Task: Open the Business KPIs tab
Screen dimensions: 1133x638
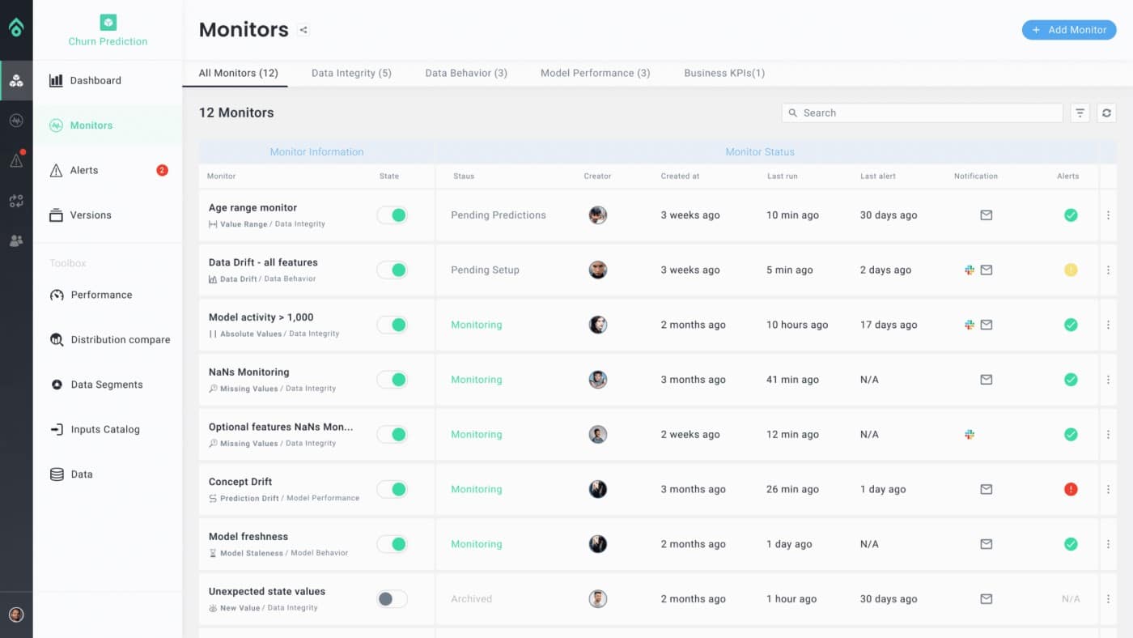Action: pos(724,73)
